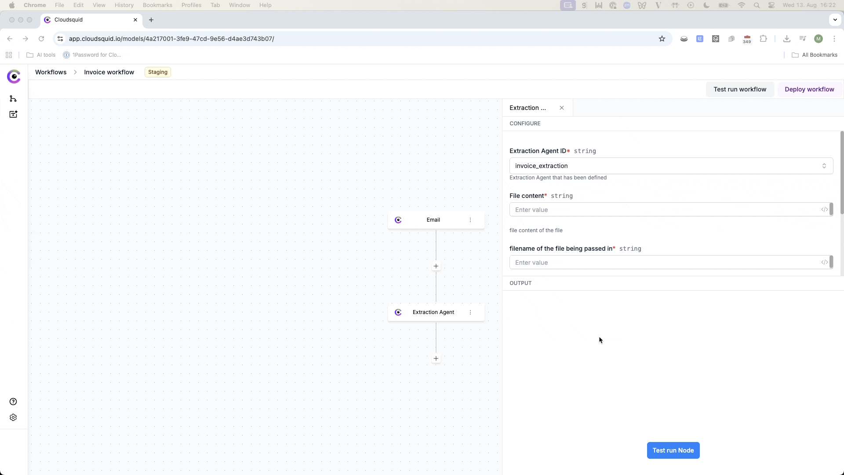
Task: Open Extraction Agent node three-dot menu
Action: pyautogui.click(x=470, y=312)
